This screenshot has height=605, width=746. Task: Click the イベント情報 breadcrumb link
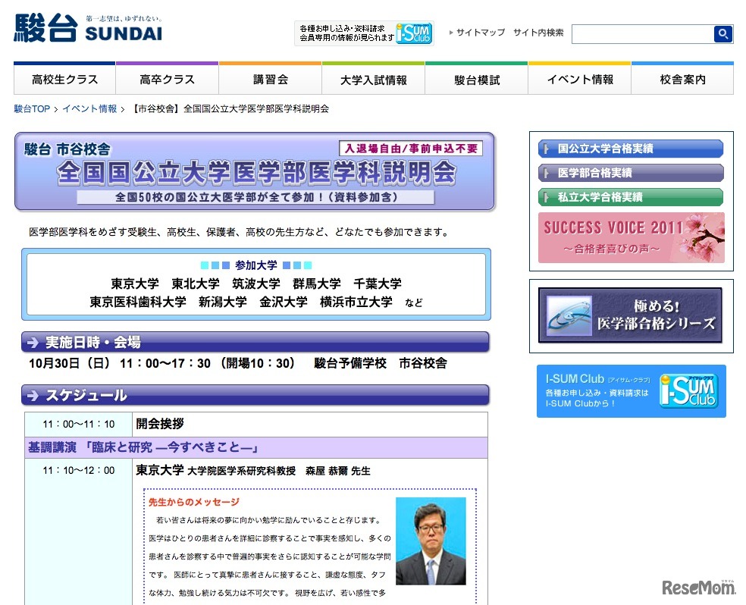89,109
